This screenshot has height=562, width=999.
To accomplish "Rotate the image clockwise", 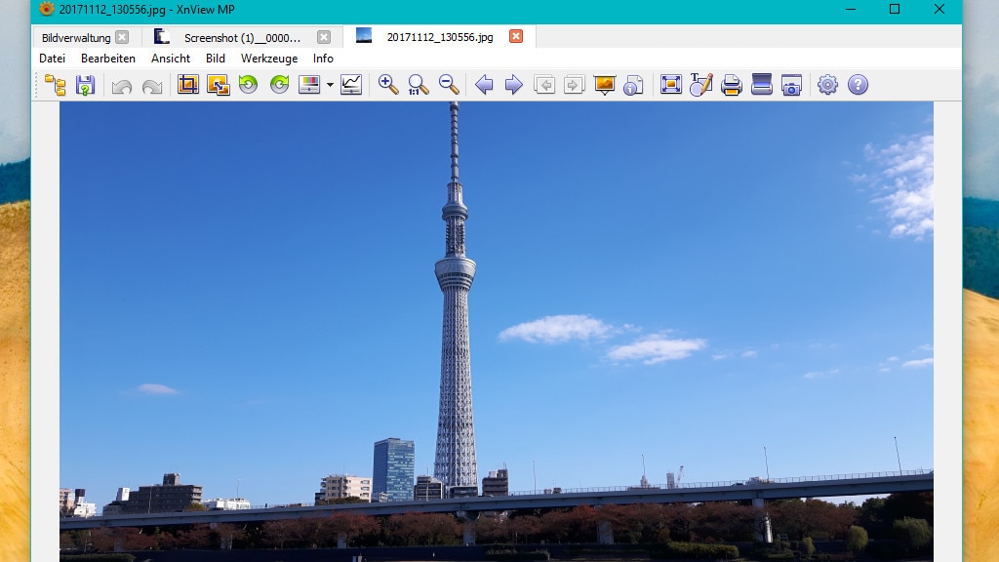I will (280, 85).
